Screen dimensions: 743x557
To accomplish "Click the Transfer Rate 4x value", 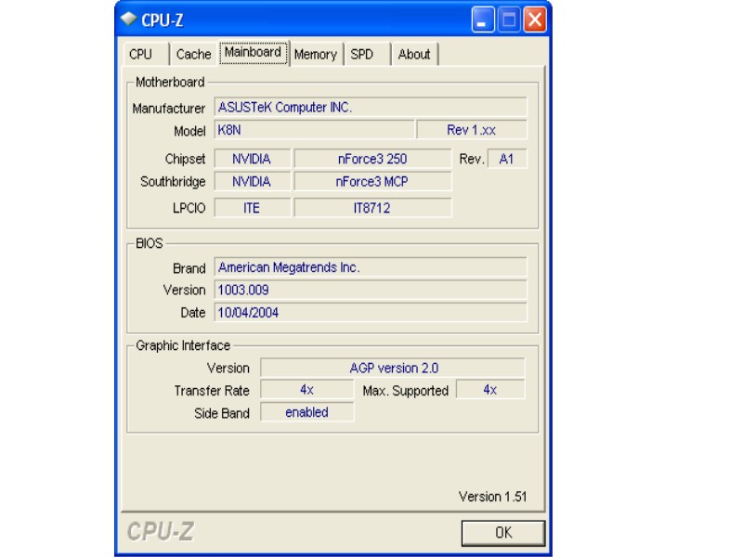I will (307, 390).
